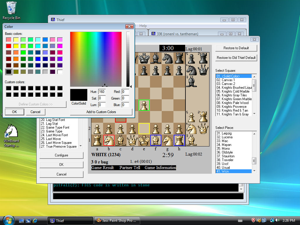Open the Help menu in Thief
Viewport: 300px width, 225px height.
[143, 26]
